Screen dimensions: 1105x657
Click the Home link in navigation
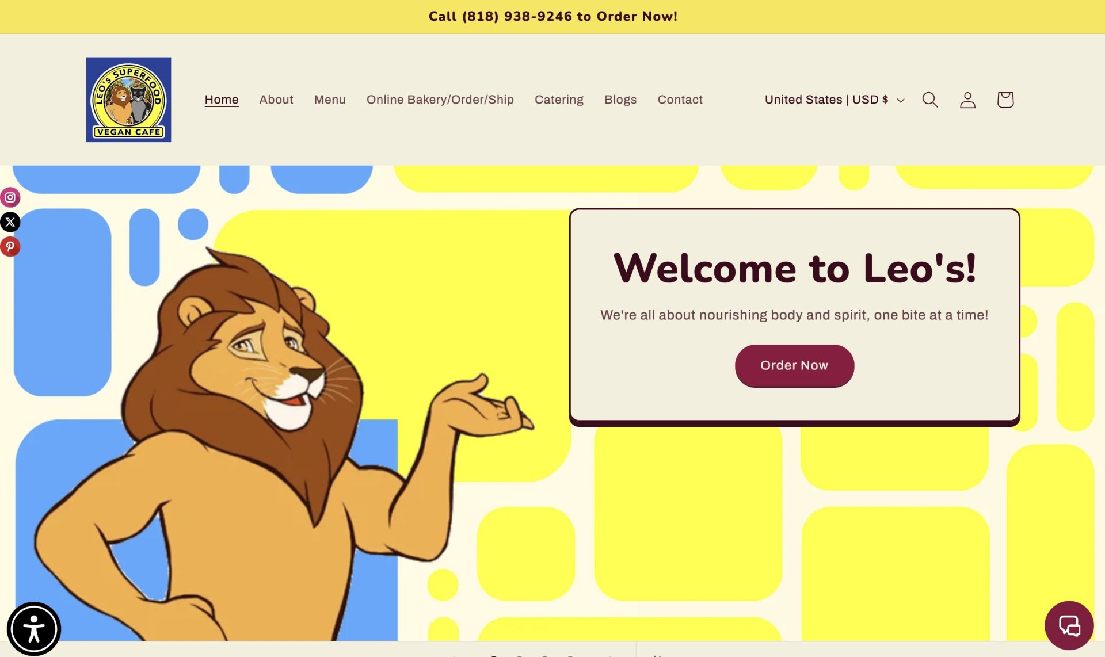point(222,100)
